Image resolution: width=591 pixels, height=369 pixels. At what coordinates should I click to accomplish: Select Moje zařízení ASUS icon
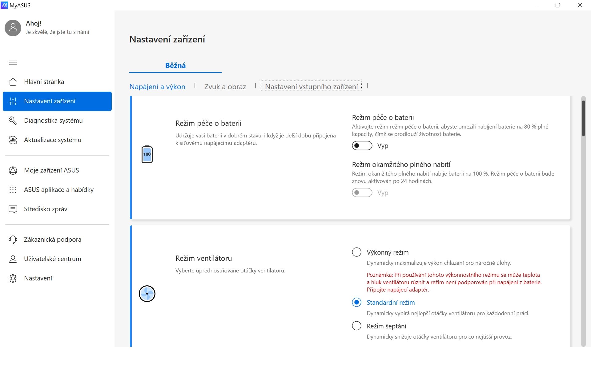(x=13, y=170)
